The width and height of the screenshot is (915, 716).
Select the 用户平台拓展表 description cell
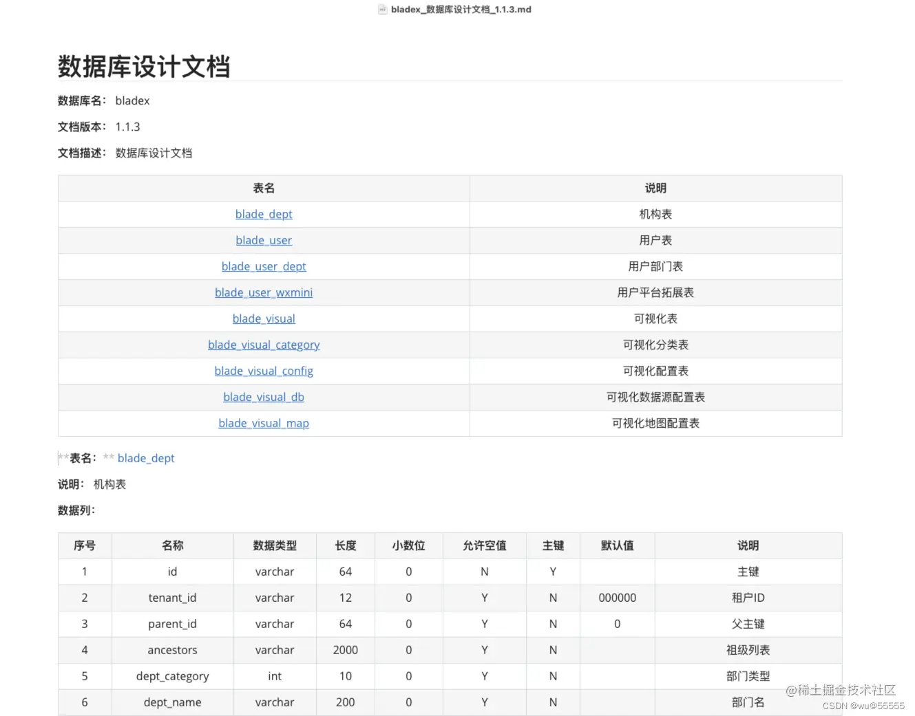coord(655,292)
